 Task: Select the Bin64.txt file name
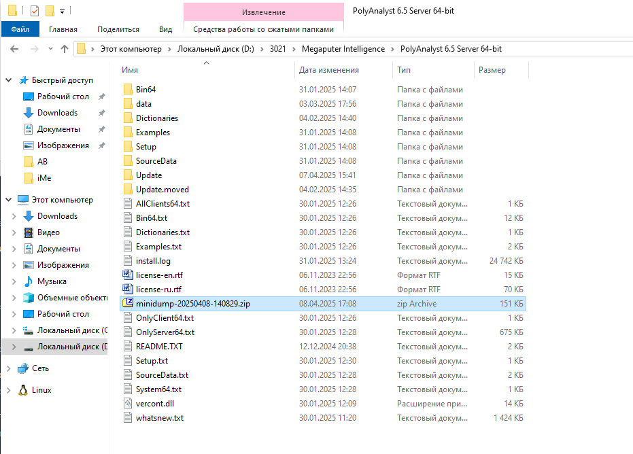[152, 218]
